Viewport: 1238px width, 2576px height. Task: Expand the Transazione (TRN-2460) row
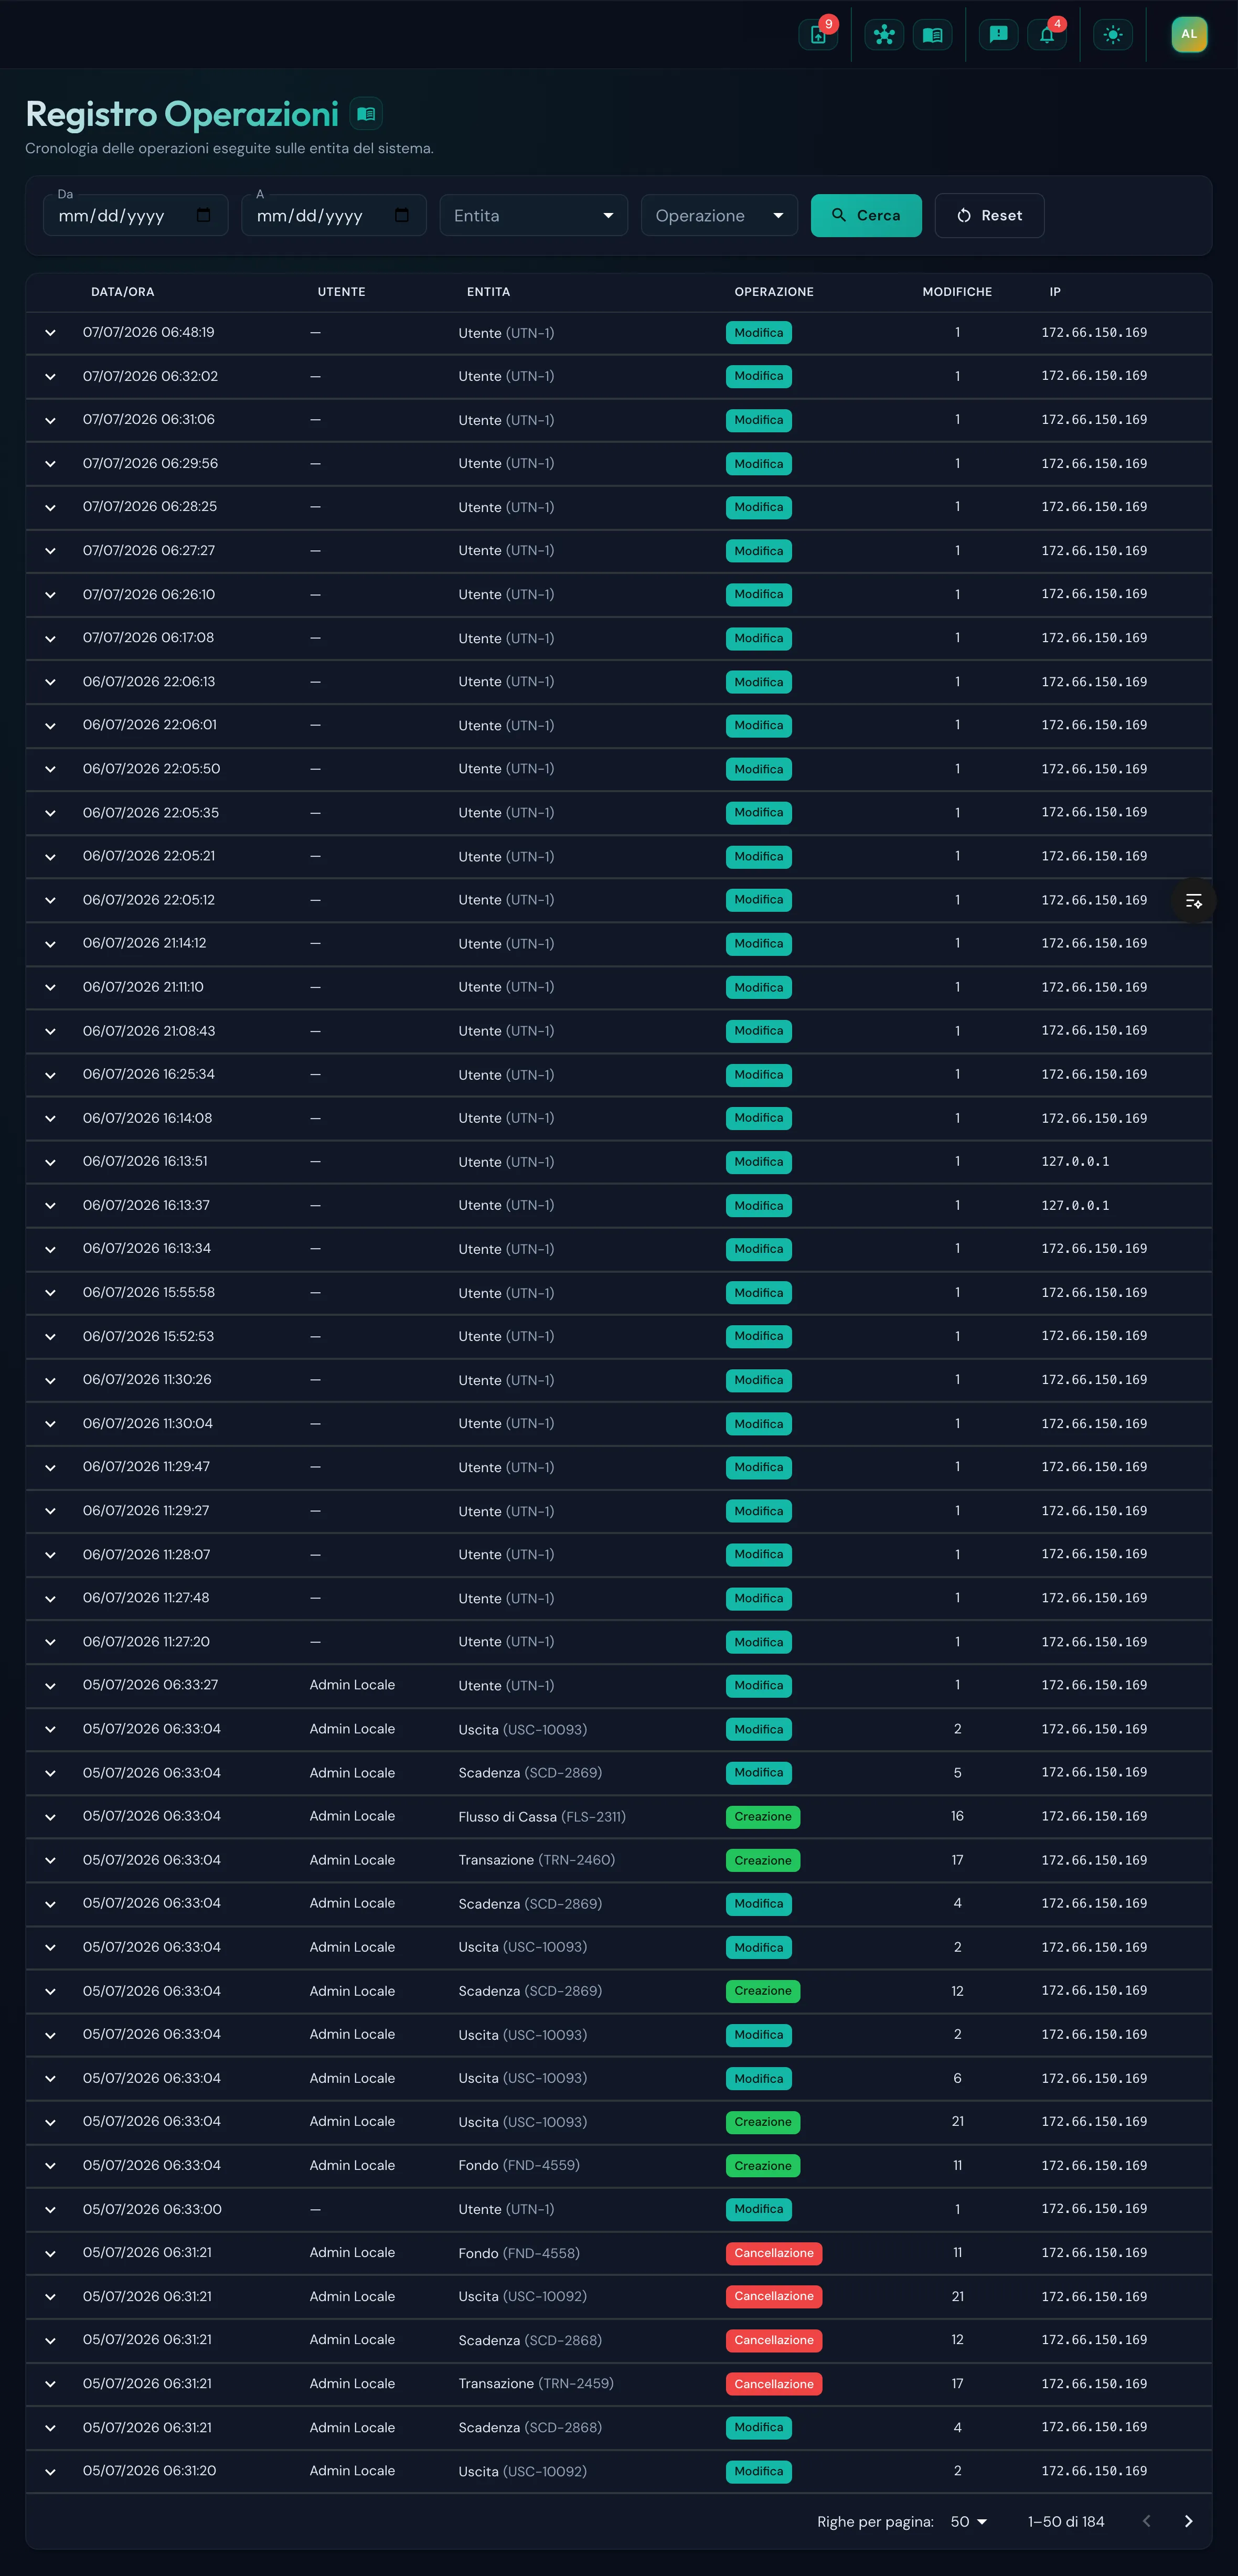point(50,1860)
